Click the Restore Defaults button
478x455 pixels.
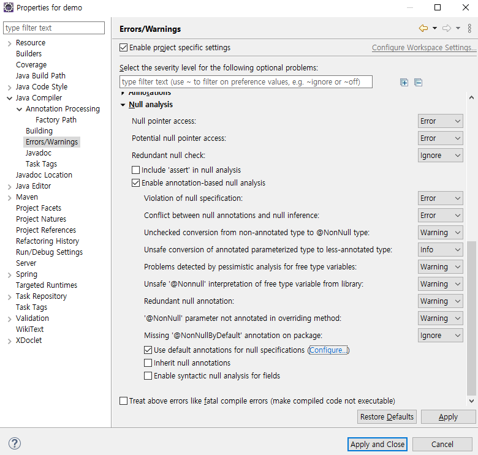[387, 416]
